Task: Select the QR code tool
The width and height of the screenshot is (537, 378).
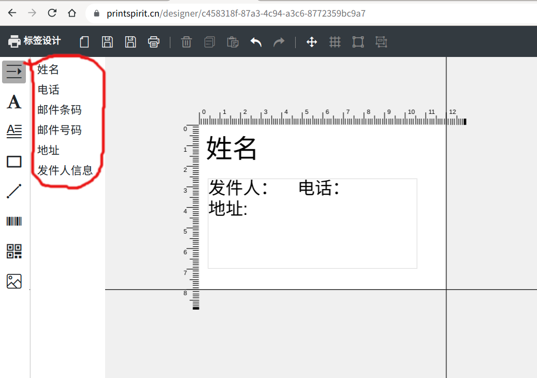Action: pyautogui.click(x=14, y=252)
